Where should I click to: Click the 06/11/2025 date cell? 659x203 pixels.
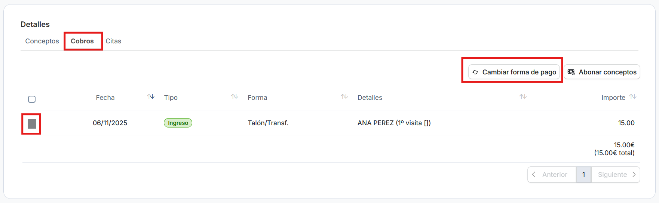(110, 123)
